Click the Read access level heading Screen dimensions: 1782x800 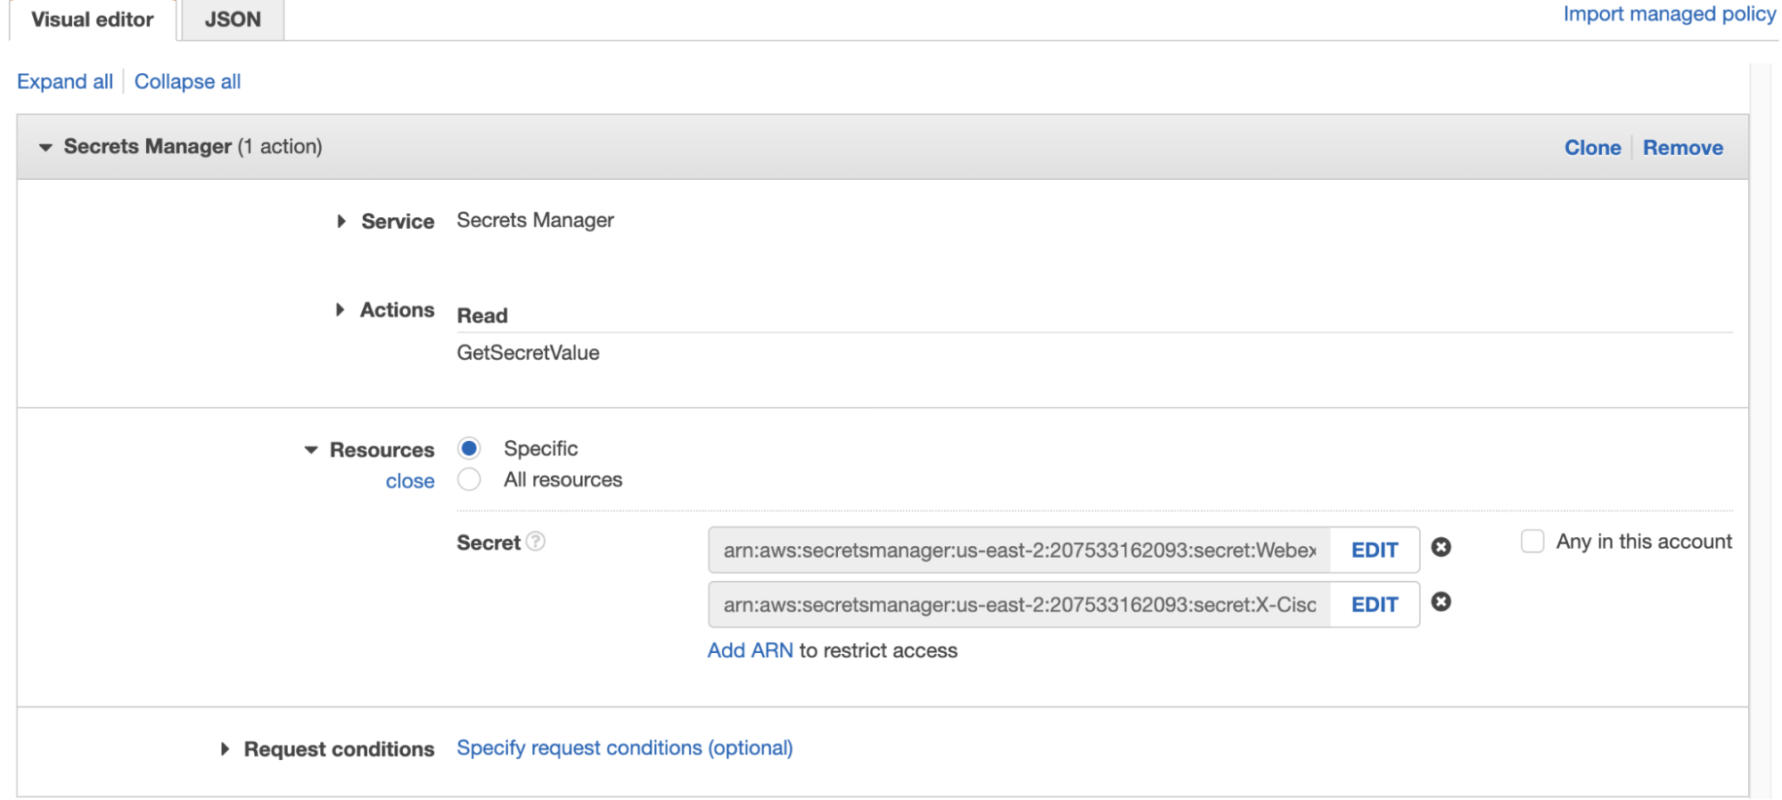[x=482, y=315]
